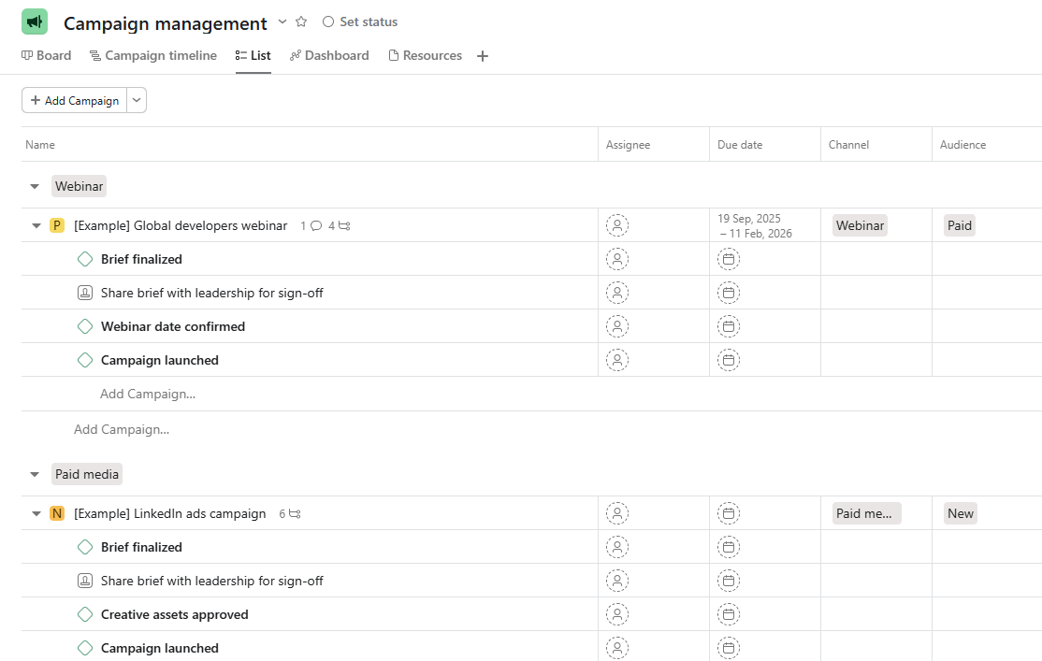Switch to the Board tab

[x=46, y=55]
